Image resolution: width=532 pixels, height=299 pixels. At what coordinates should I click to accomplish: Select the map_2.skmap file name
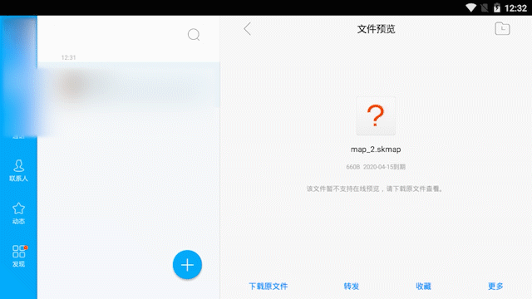tap(376, 149)
